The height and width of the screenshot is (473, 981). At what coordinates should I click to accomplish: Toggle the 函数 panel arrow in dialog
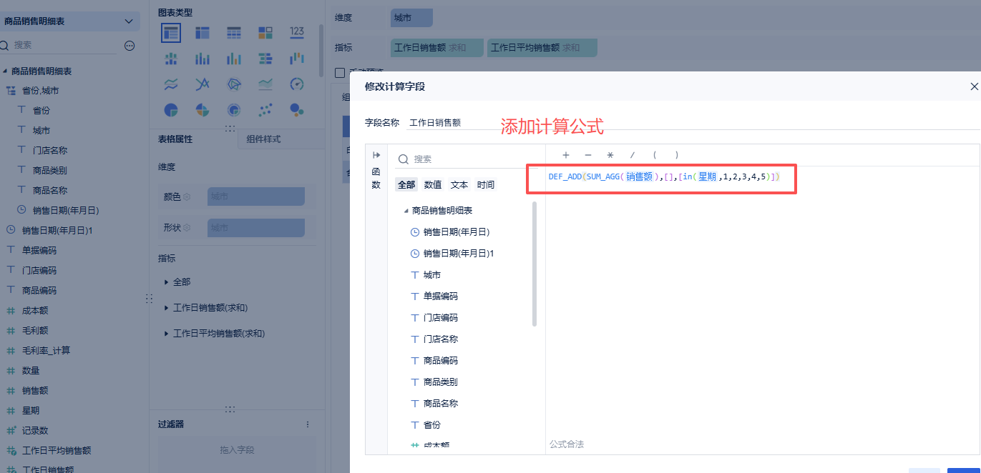[x=376, y=155]
